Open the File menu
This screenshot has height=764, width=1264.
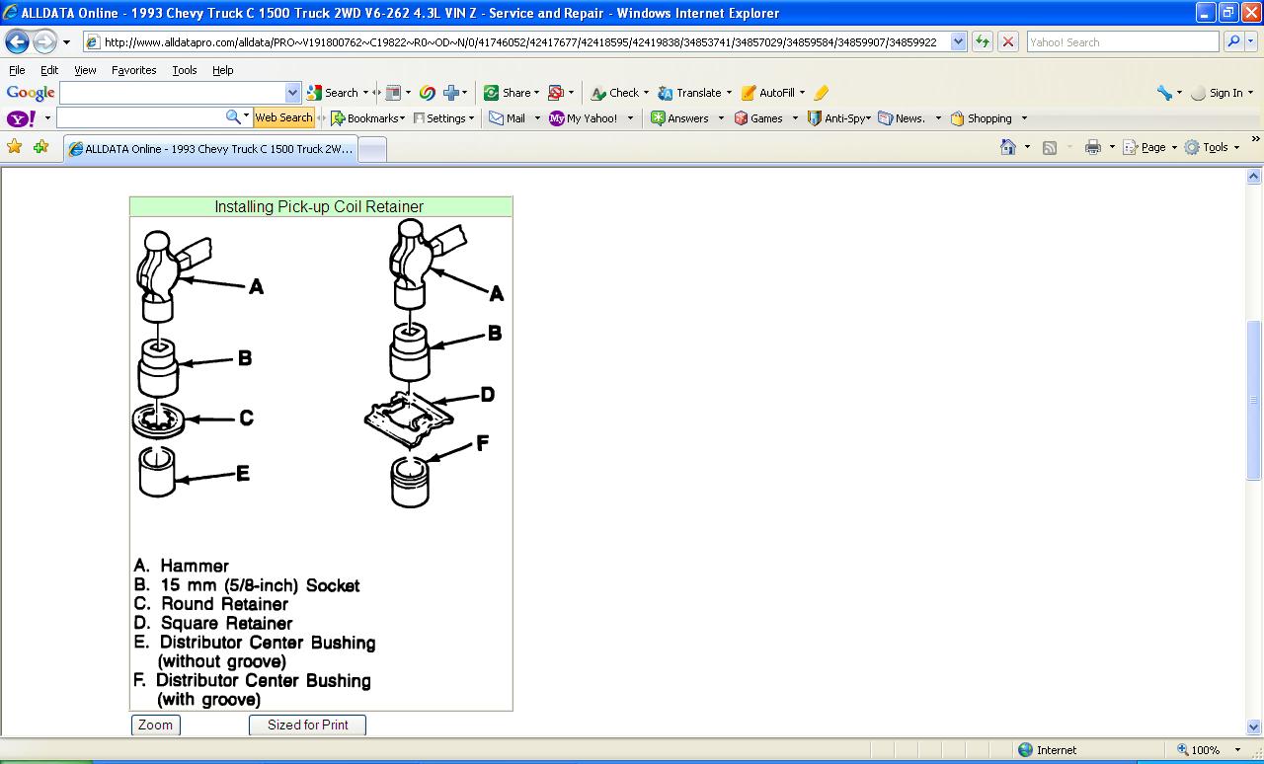point(17,70)
